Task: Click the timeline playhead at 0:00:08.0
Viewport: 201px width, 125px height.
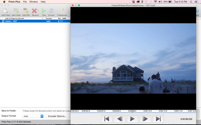Action: point(132,112)
